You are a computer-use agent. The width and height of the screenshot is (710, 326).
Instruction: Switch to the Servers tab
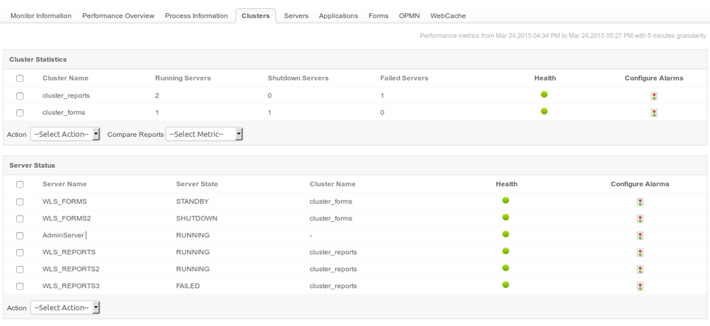[296, 15]
